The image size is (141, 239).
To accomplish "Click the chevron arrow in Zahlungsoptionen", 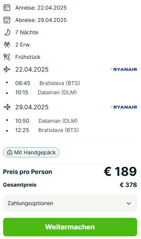I will [129, 203].
